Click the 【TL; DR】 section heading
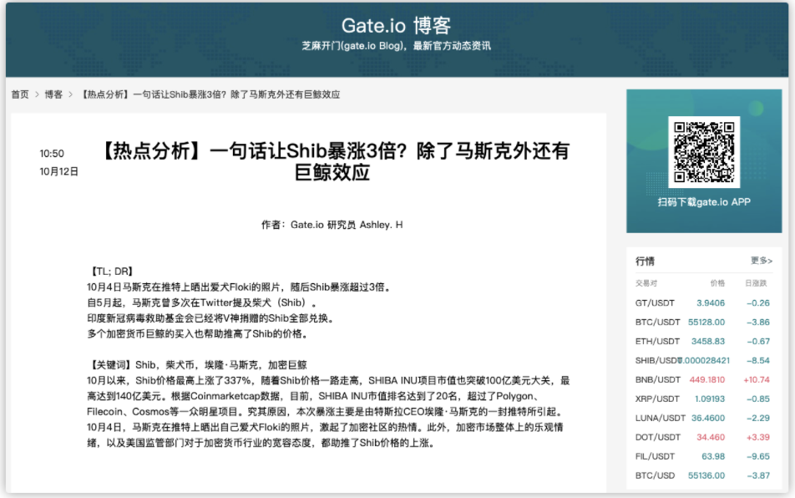The image size is (795, 498). point(112,272)
